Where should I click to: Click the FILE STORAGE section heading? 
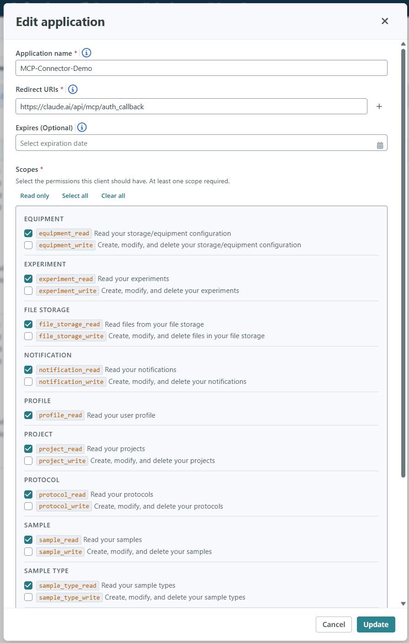47,310
